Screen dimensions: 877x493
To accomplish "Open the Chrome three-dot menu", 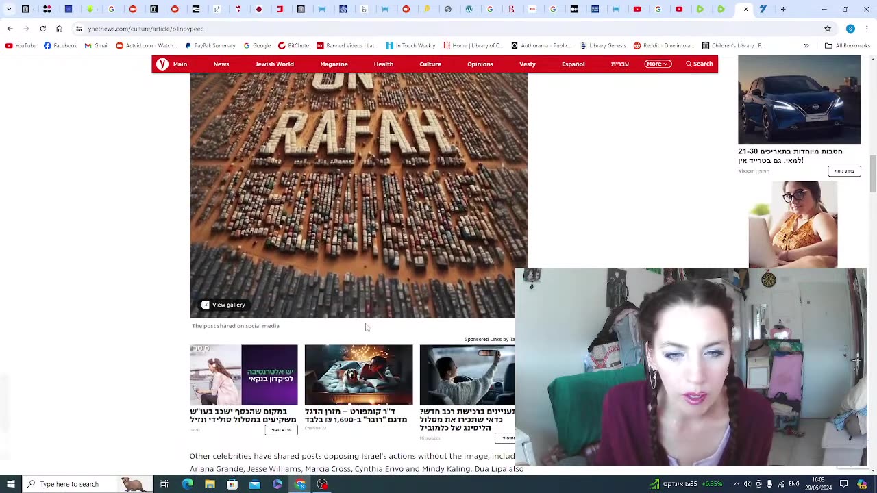I will coord(868,29).
